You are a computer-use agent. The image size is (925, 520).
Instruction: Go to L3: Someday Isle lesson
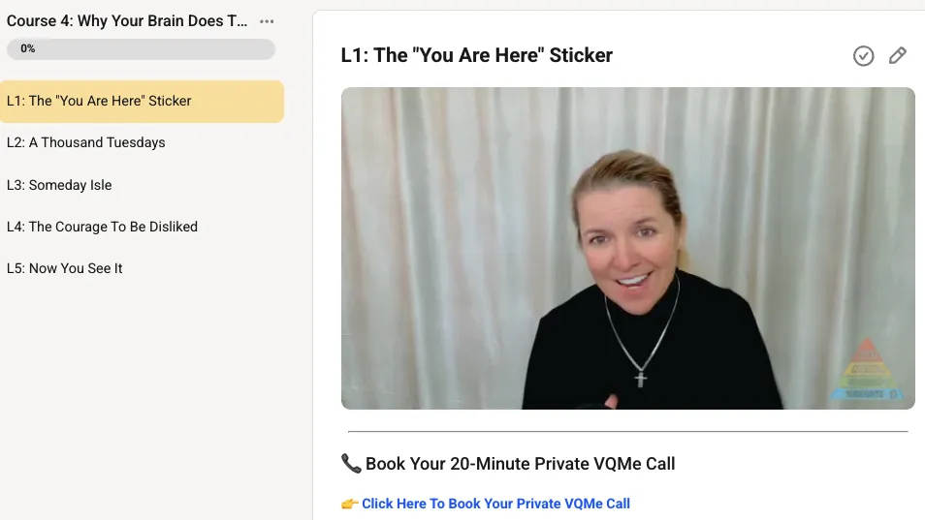click(x=142, y=185)
